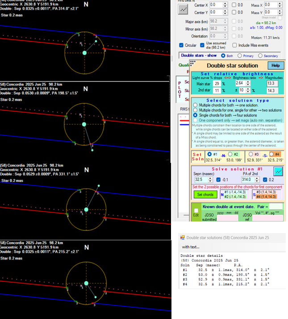Open the 'with text...' menu
288x319 pixels.
(x=191, y=247)
